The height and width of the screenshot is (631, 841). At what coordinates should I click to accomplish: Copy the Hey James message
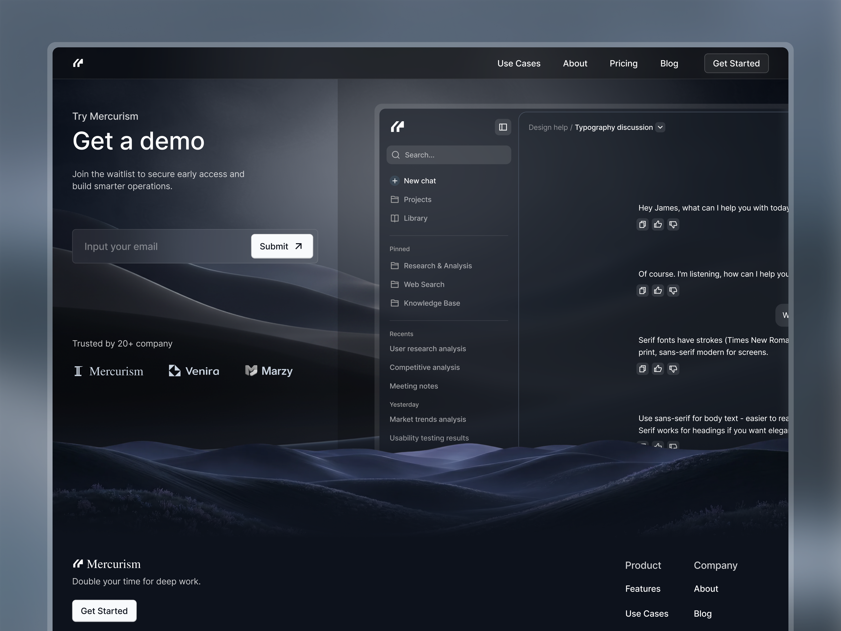[643, 225]
